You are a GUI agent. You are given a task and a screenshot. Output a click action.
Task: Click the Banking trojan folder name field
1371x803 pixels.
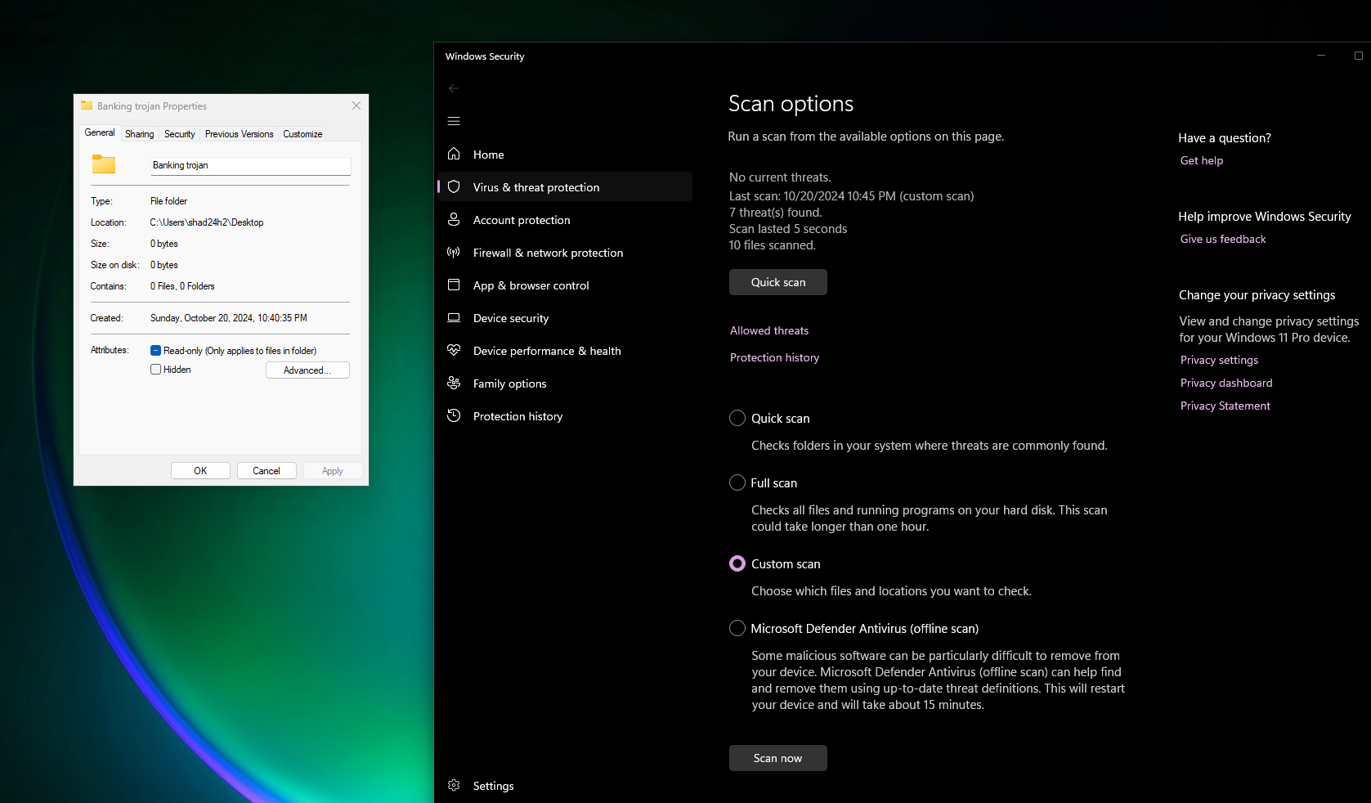[x=250, y=165]
